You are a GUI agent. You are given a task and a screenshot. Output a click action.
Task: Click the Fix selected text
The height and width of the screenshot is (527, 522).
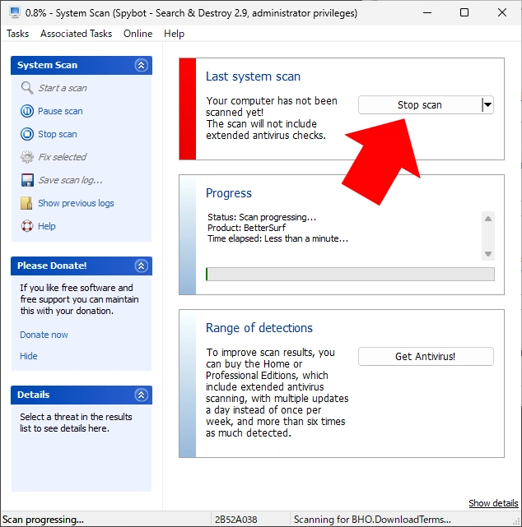click(63, 157)
